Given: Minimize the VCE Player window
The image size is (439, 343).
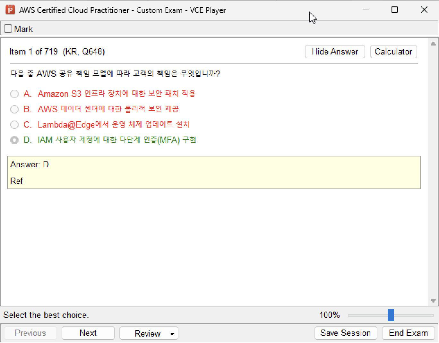Looking at the screenshot, I should pos(366,10).
